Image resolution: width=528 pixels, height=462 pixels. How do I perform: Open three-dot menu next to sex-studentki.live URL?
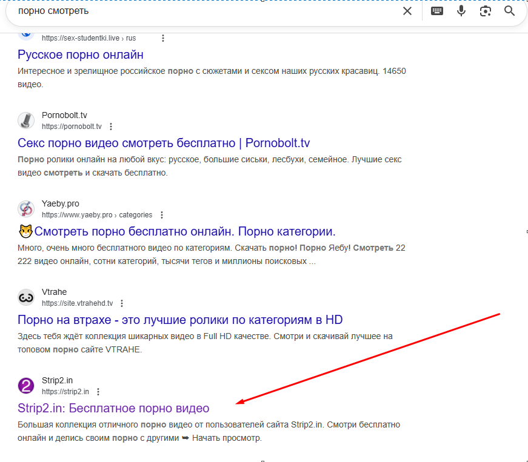162,38
